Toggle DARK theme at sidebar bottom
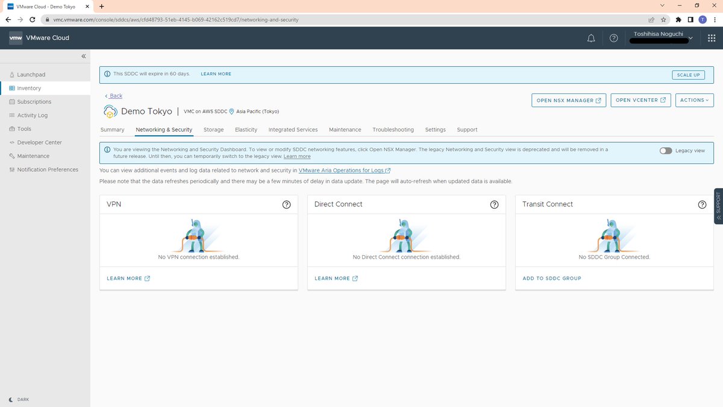The width and height of the screenshot is (723, 407). click(x=19, y=399)
